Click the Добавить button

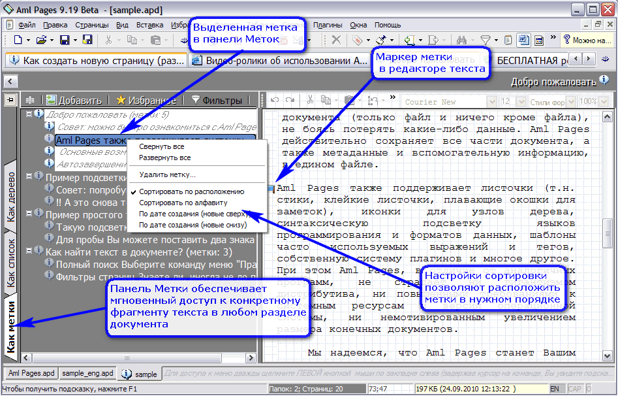[74, 100]
